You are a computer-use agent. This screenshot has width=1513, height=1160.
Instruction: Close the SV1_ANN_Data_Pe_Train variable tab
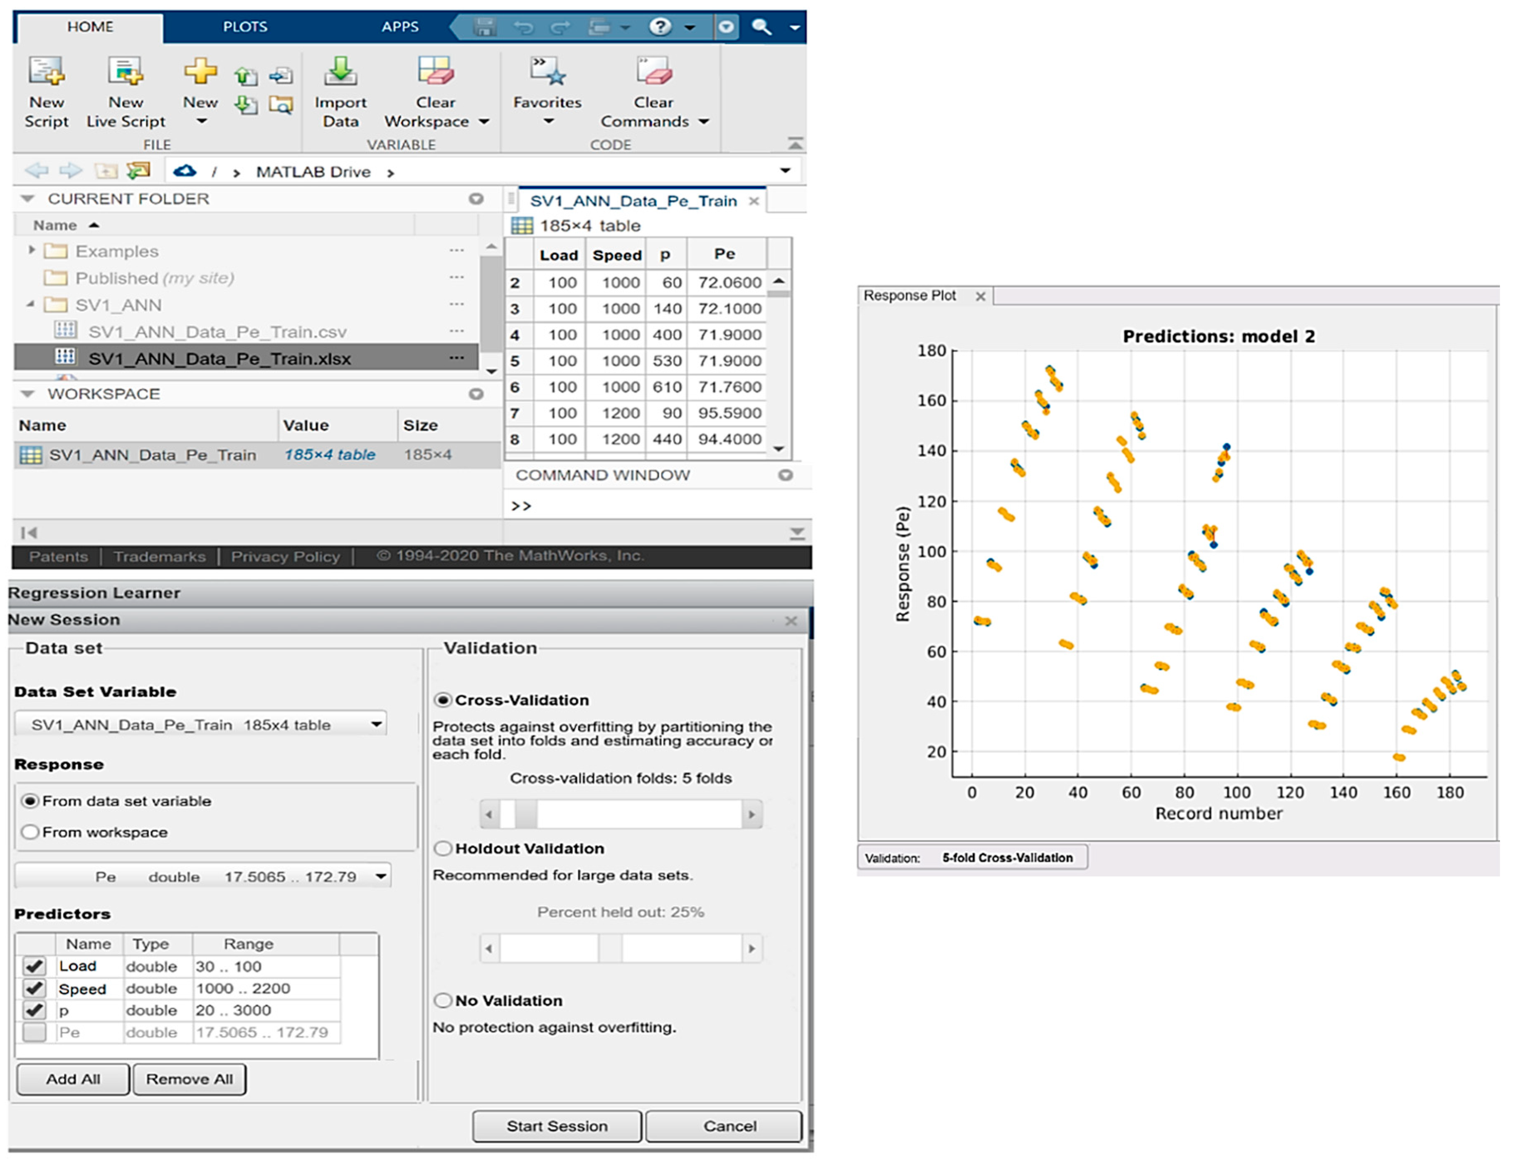click(754, 201)
